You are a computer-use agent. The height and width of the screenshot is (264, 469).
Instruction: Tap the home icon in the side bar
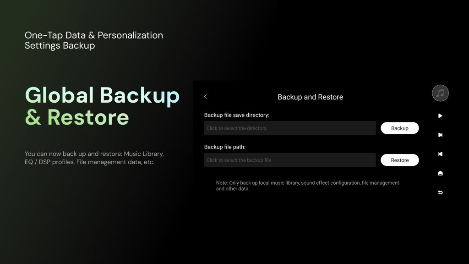point(440,173)
